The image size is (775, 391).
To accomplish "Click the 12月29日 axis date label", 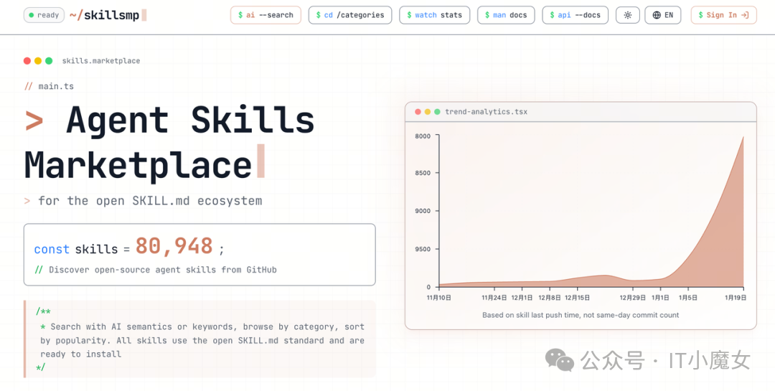I will pos(633,298).
